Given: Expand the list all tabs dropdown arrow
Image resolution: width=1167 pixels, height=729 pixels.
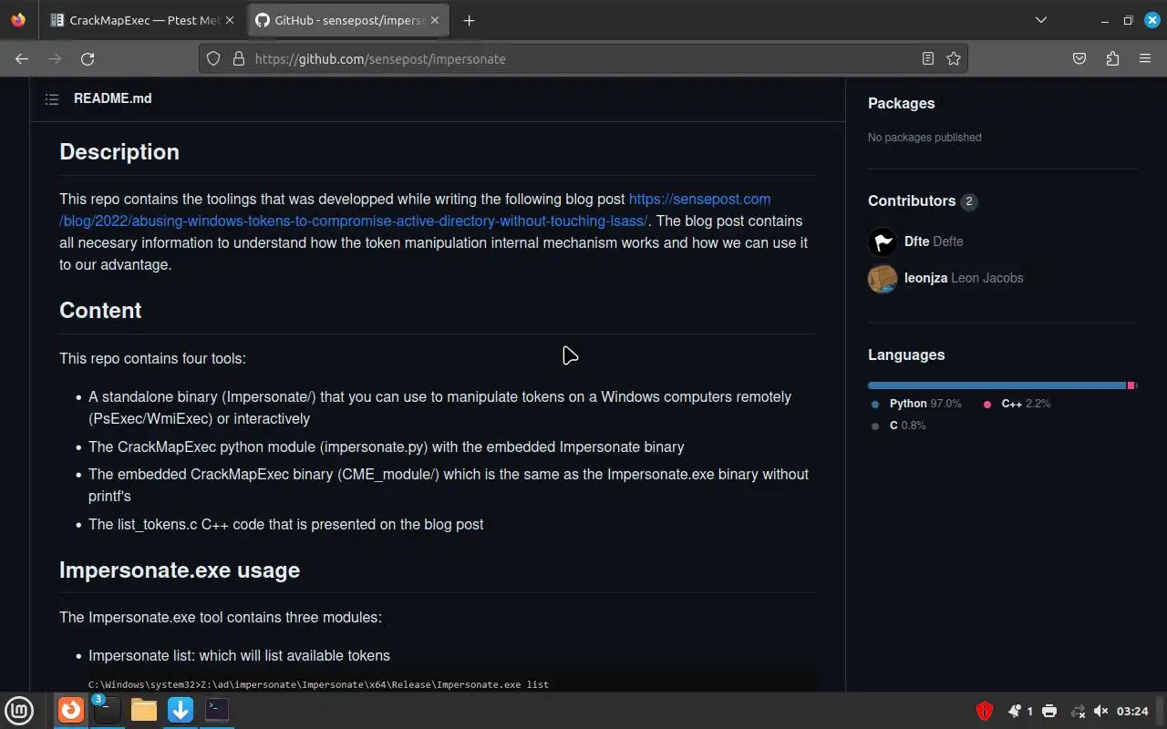Looking at the screenshot, I should [1041, 20].
